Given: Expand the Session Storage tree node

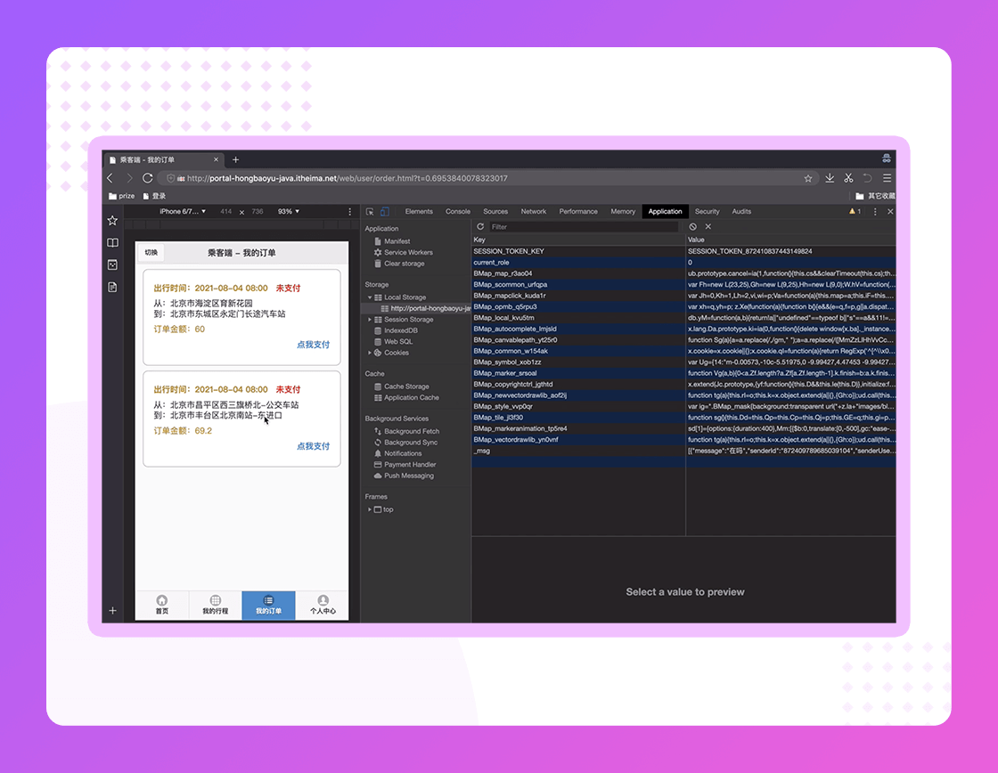Looking at the screenshot, I should (370, 320).
